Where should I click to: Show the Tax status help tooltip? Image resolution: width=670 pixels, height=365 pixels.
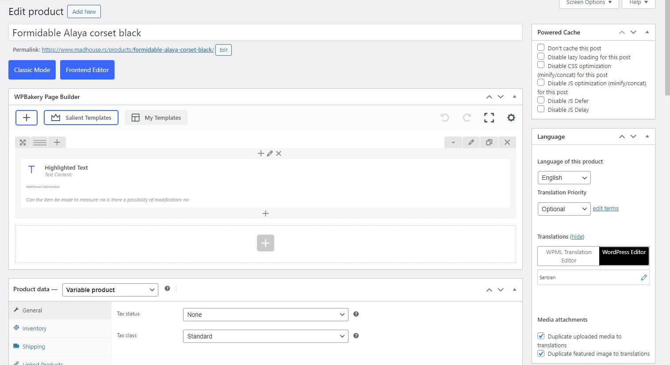point(356,314)
